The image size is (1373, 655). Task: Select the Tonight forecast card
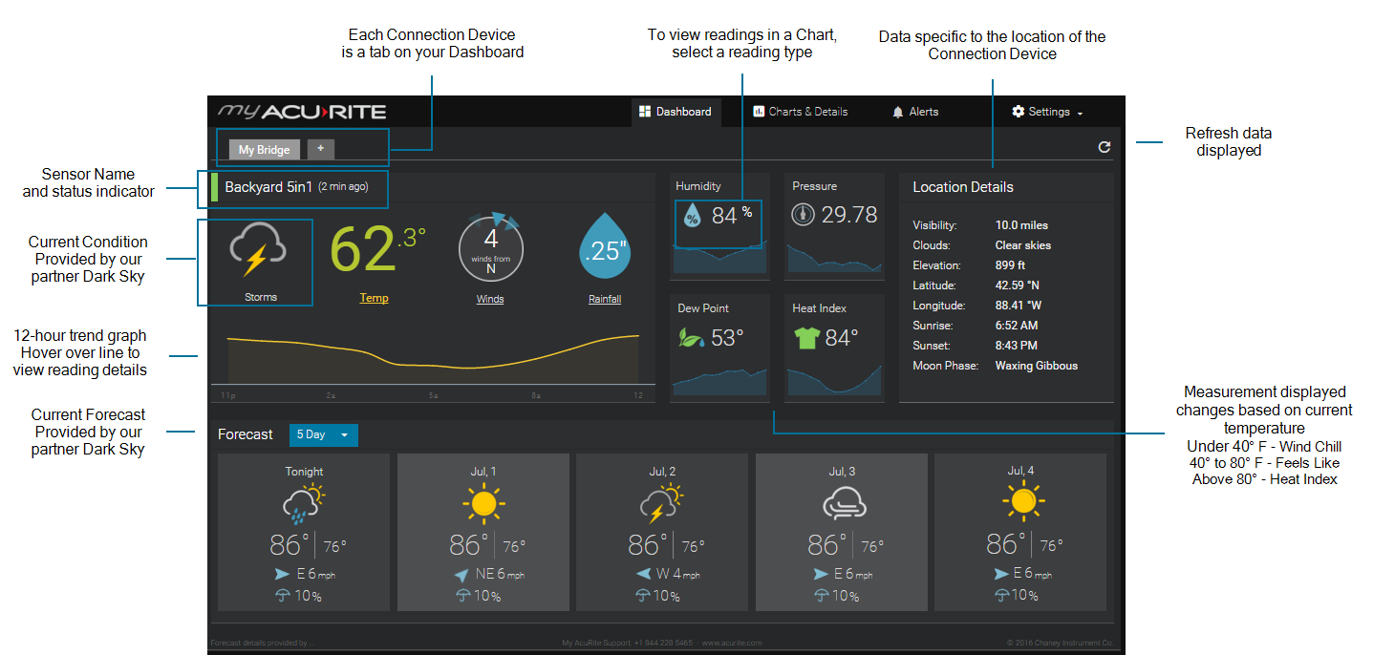coord(304,532)
